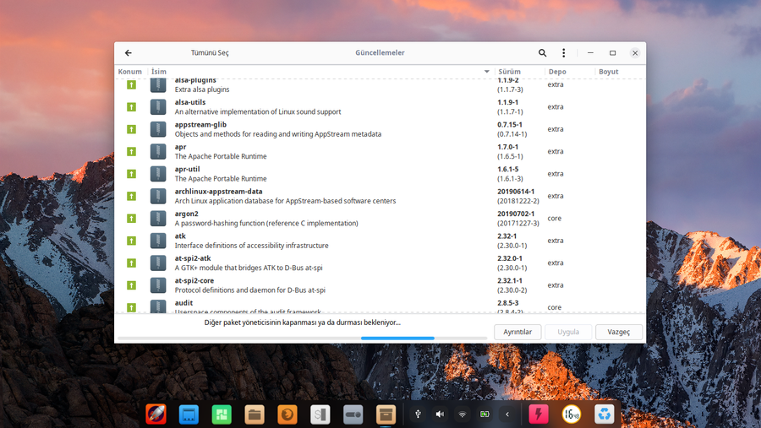Viewport: 761px width, 428px height.
Task: Click the sort arrow in the İsim column
Action: tap(486, 72)
